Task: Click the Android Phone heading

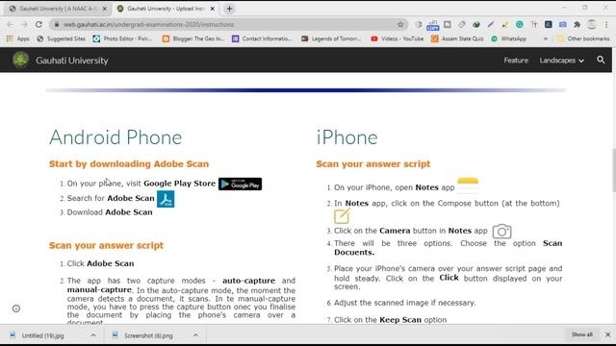Action: point(115,137)
